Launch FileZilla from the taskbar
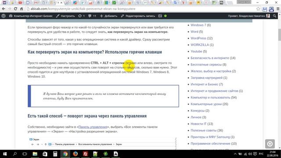 (x=86, y=154)
